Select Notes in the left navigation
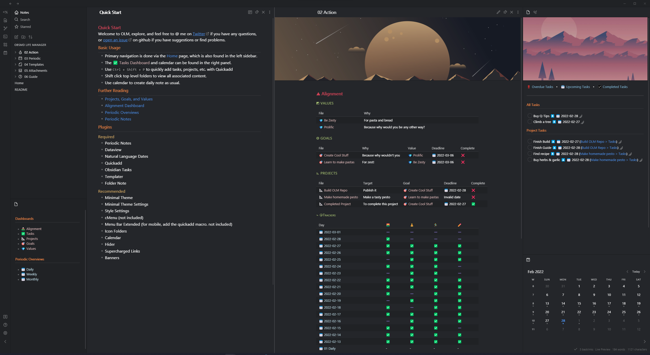The width and height of the screenshot is (650, 355). [x=22, y=12]
